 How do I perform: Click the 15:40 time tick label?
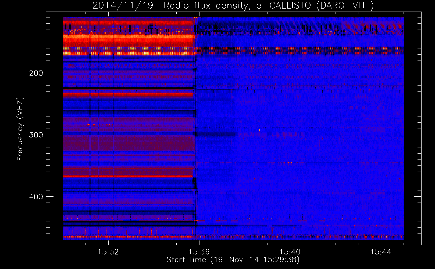pos(290,252)
